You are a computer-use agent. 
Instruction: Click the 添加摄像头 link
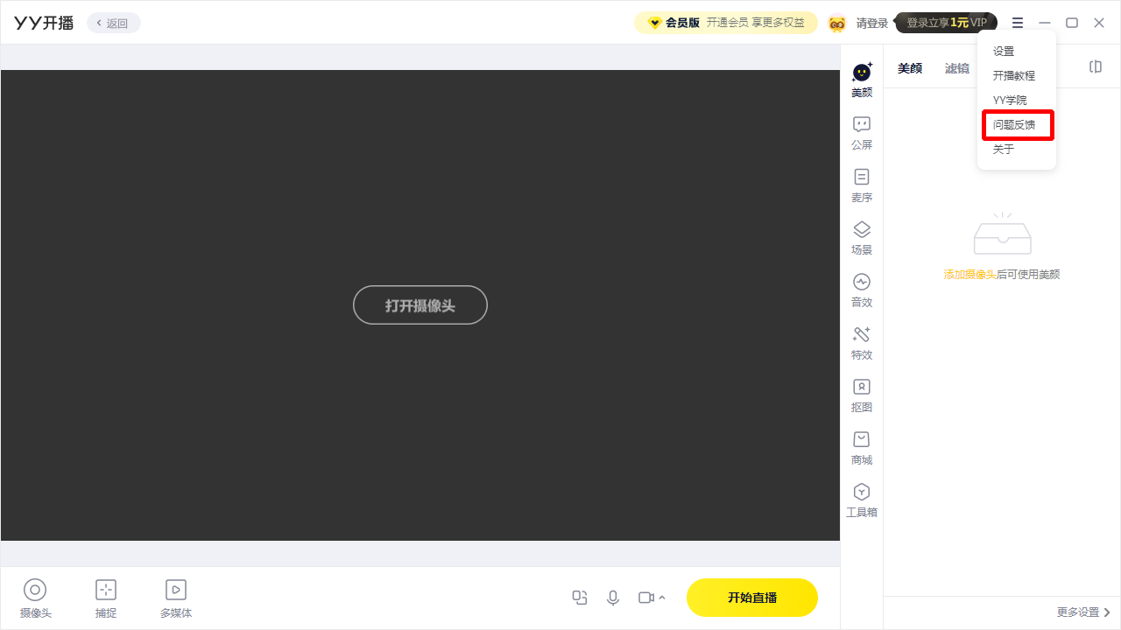tap(969, 275)
